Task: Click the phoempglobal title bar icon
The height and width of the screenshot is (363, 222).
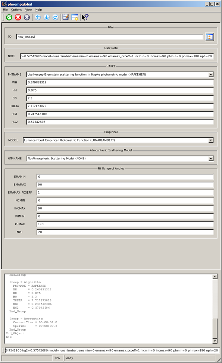Action: point(4,4)
